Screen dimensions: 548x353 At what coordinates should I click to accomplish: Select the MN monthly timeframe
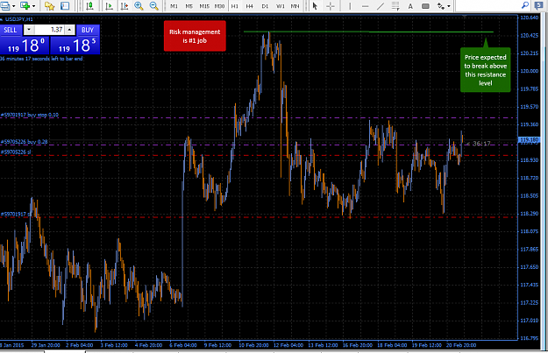click(295, 6)
